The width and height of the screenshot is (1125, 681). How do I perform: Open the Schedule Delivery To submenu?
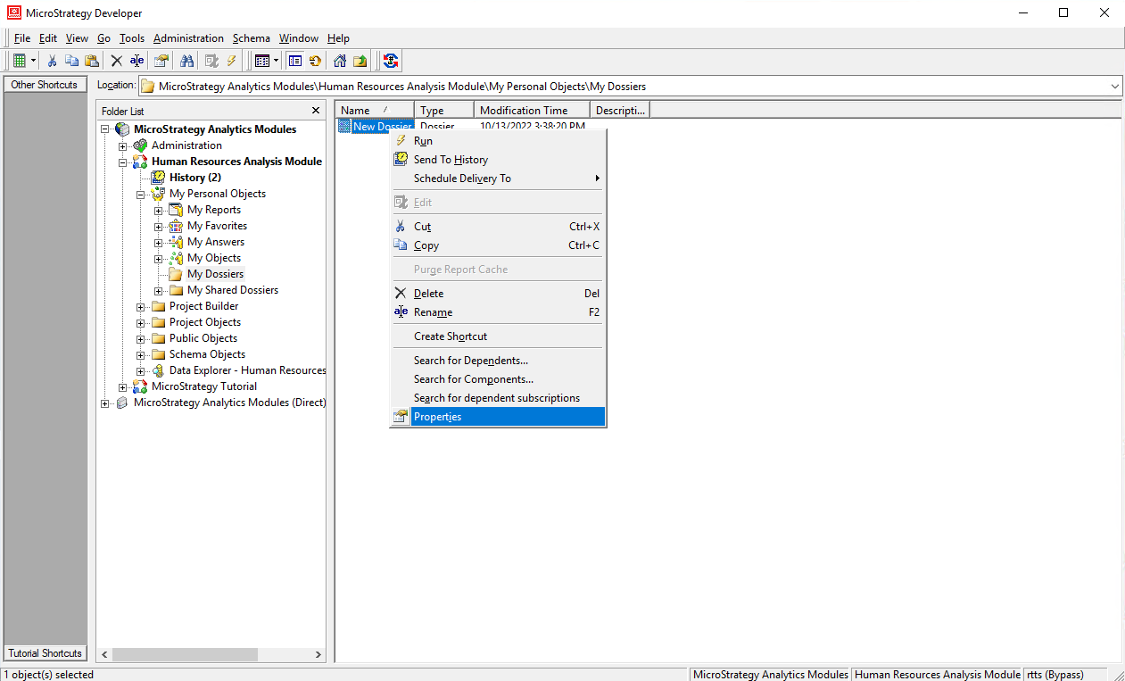coord(498,179)
